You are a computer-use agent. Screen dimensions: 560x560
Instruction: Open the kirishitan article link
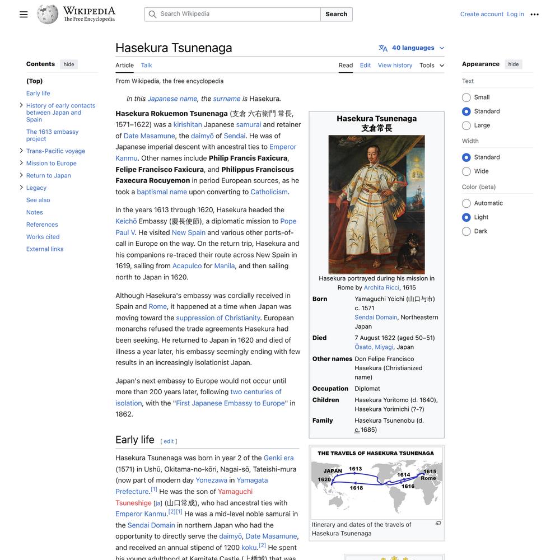point(188,125)
